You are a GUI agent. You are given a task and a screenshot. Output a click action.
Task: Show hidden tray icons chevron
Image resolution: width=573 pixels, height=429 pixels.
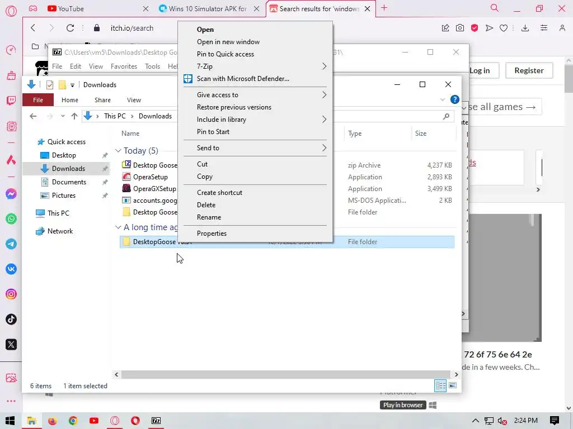point(475,421)
